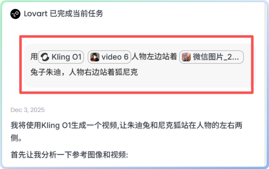Open the 微信图片 image thumbnail
Screen dimensions: 269x169
click(x=186, y=57)
